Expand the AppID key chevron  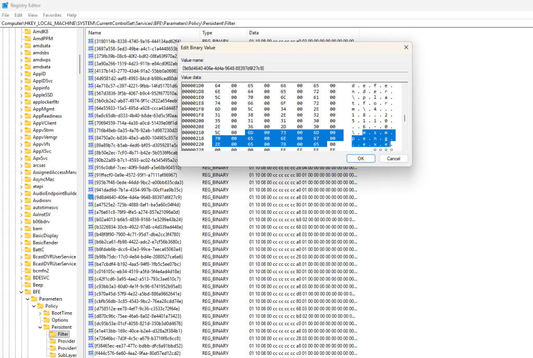click(x=21, y=74)
